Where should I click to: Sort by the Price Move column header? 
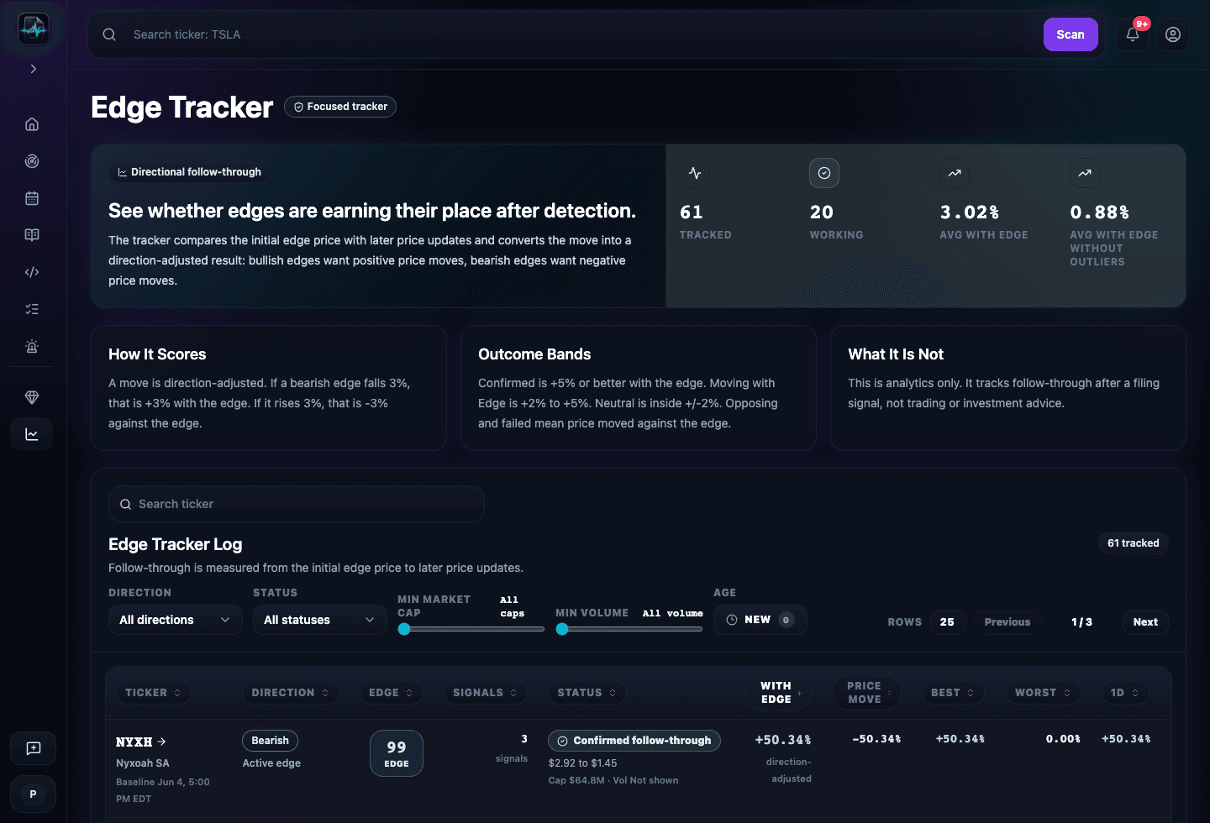pyautogui.click(x=868, y=693)
